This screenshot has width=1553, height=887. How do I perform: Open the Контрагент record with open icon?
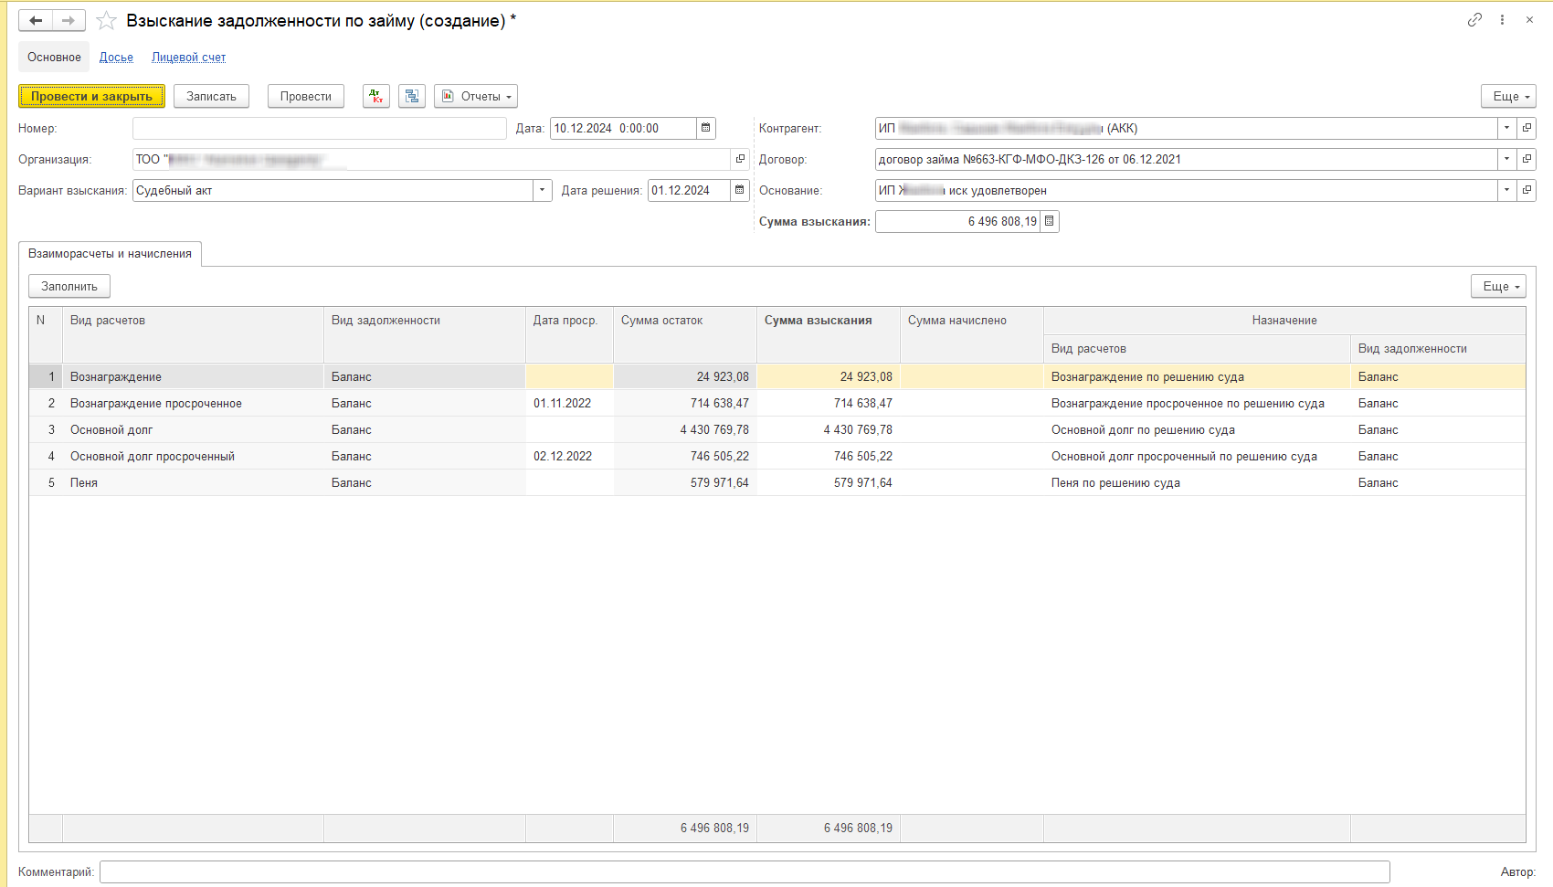[x=1527, y=128]
